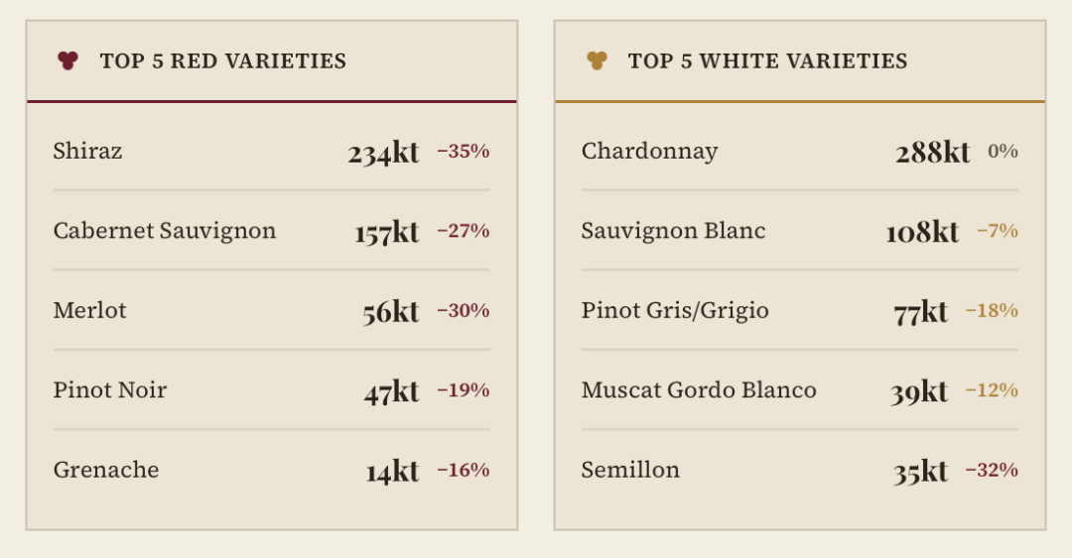Click the golden grape cluster icon
This screenshot has height=558, width=1072.
point(597,60)
